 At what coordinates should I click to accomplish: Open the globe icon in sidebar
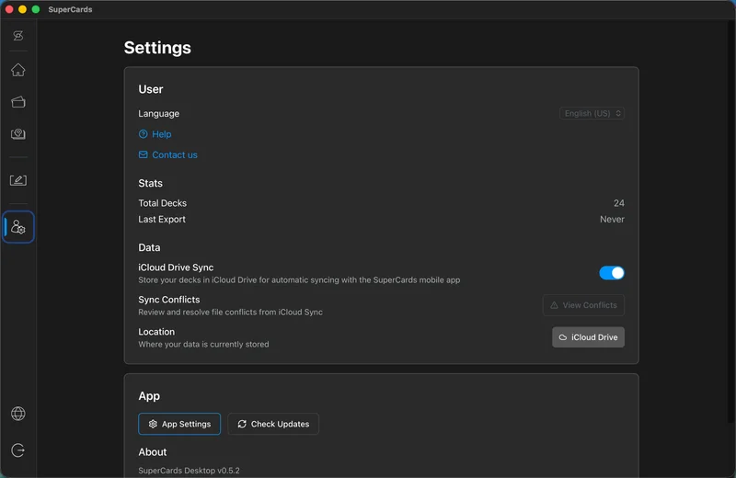pyautogui.click(x=17, y=414)
